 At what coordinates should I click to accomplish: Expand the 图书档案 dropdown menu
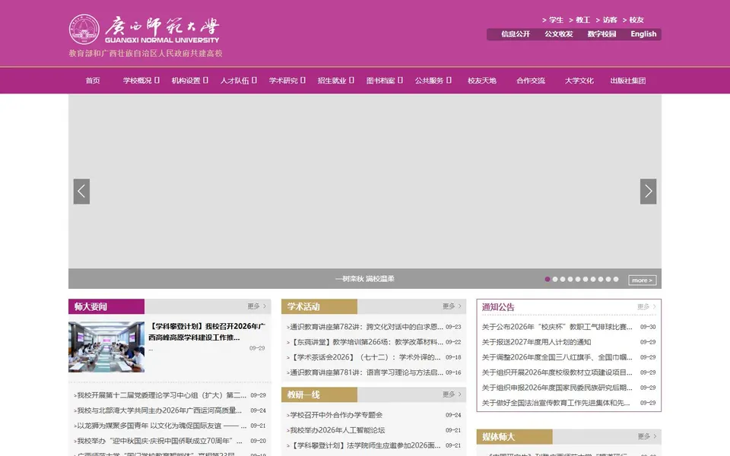click(384, 81)
